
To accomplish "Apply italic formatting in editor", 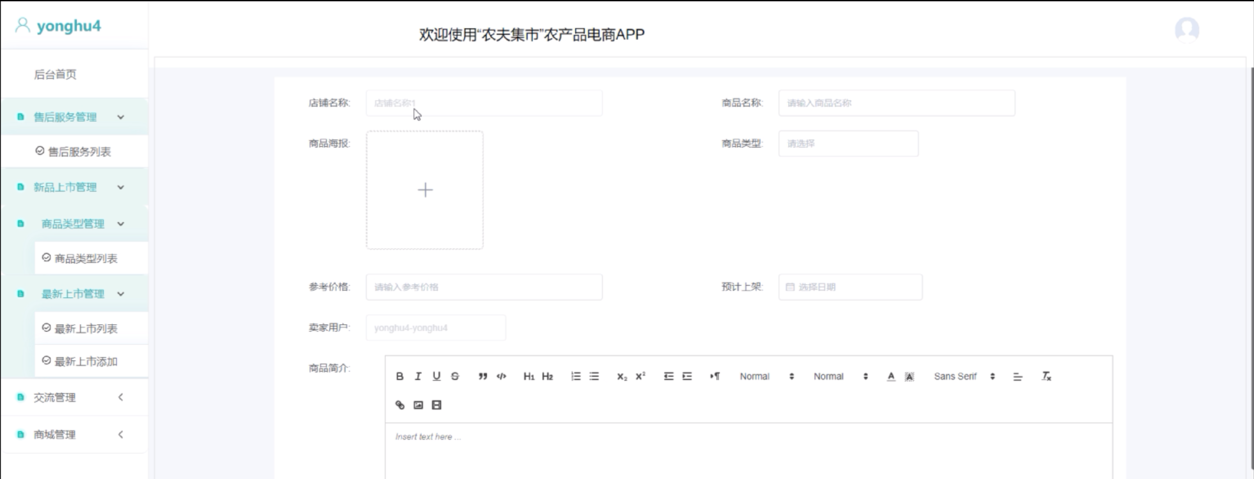I will (x=418, y=376).
